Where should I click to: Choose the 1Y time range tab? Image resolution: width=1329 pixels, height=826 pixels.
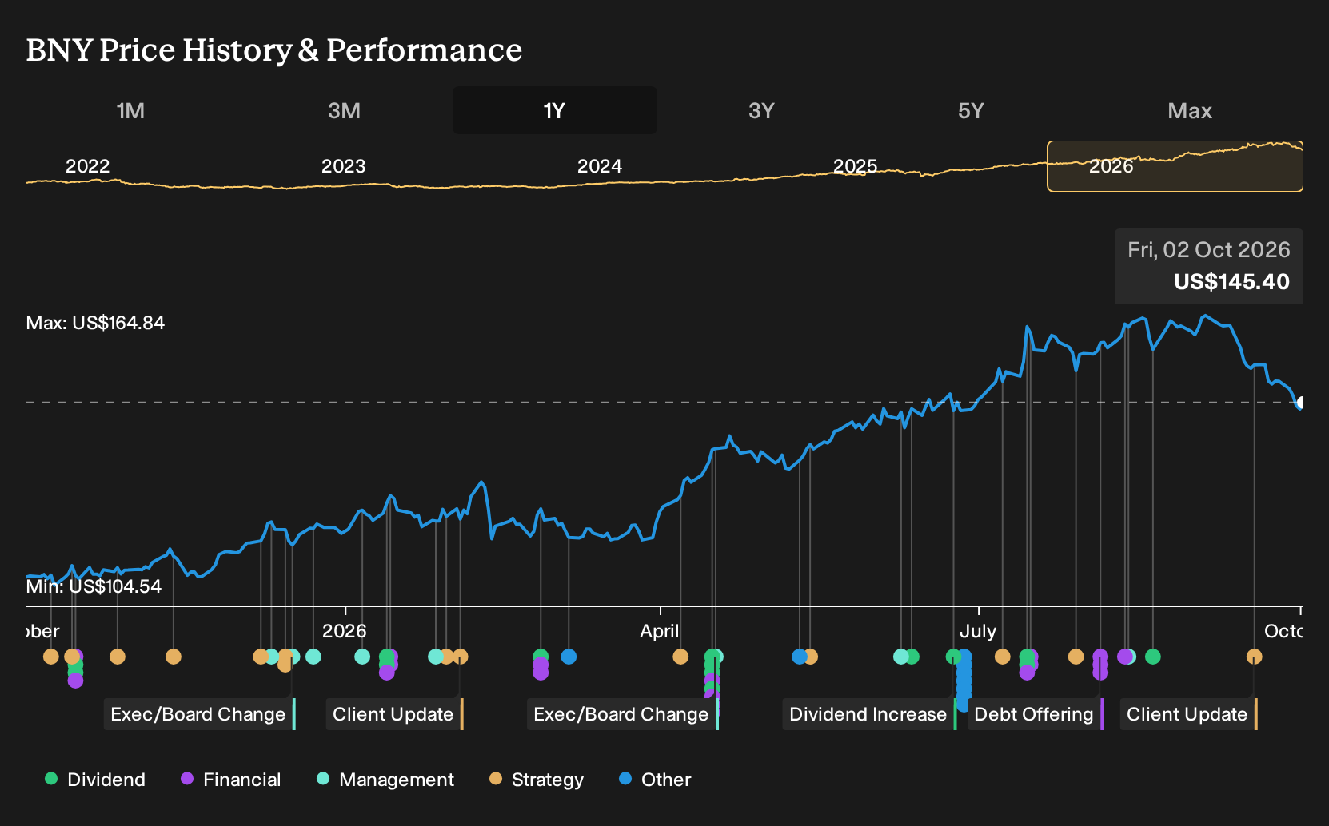coord(555,110)
